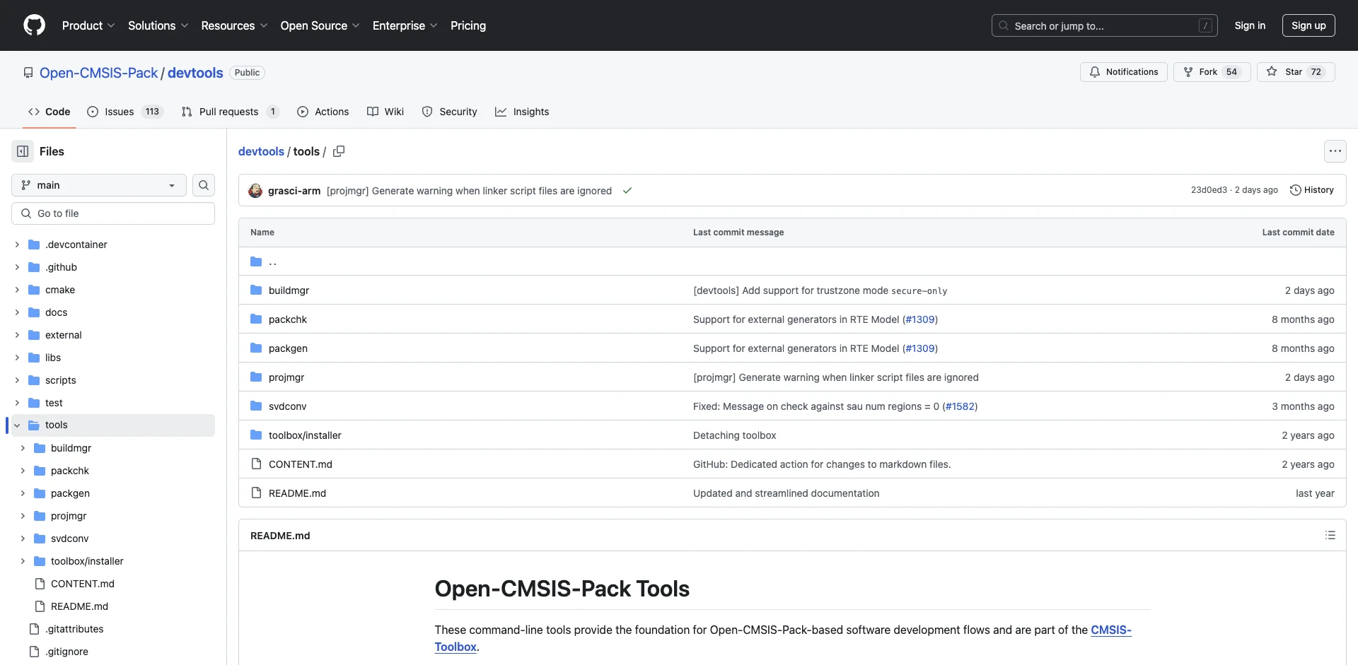Open README.md in the file table
The height and width of the screenshot is (665, 1358).
click(297, 493)
